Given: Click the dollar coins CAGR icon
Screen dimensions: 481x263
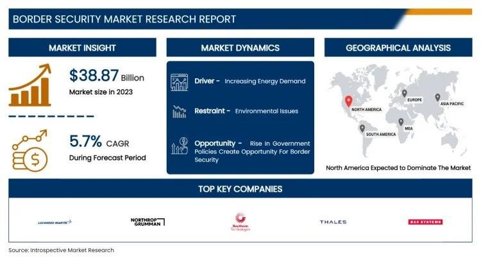Looking at the screenshot, I should coord(30,150).
